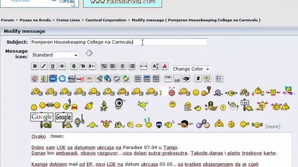Insert the beer toasting smileys

tap(50, 105)
